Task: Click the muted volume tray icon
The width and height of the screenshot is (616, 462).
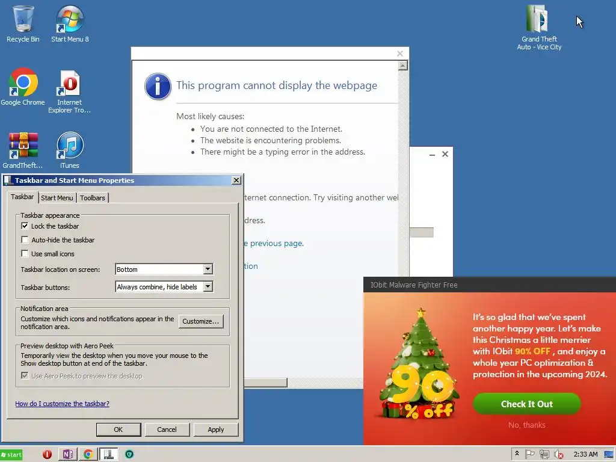Action: [x=558, y=455]
